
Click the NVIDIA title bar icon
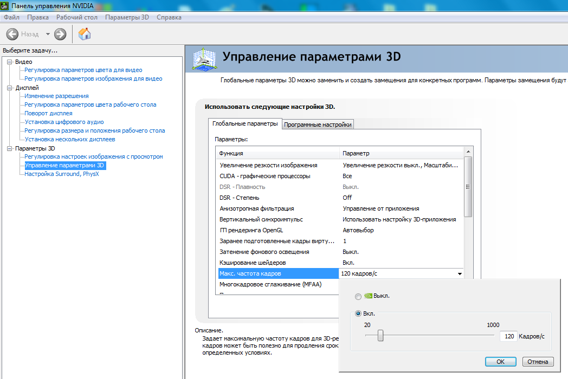5,6
